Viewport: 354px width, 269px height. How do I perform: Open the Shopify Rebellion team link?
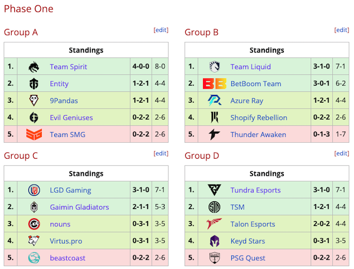[258, 117]
